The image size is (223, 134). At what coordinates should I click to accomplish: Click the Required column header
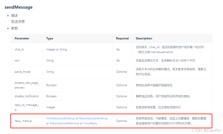coord(122,38)
